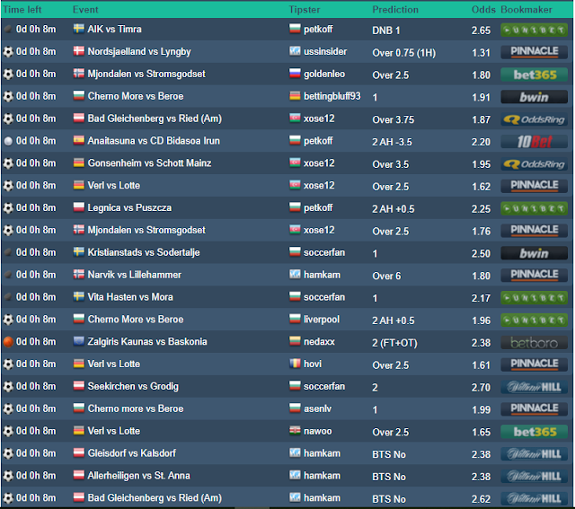Click the odds value 1.31
The width and height of the screenshot is (575, 509).
[481, 53]
